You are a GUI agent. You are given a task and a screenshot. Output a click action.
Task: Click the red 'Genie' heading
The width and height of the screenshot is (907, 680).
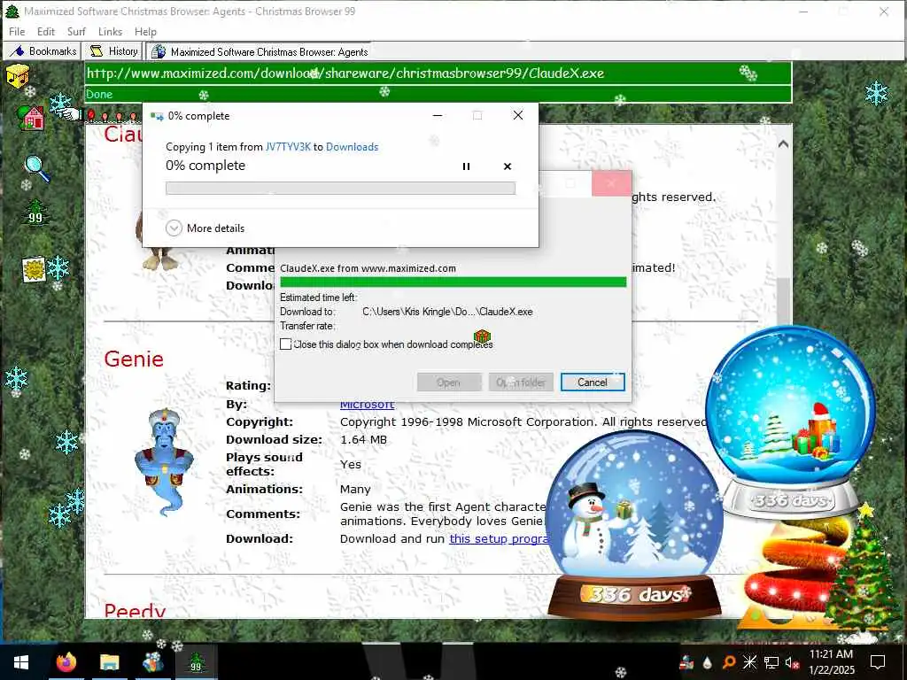coord(134,359)
